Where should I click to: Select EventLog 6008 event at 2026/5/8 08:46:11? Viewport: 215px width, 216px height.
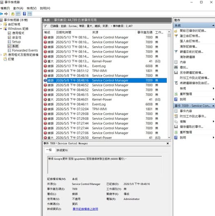pos(105,104)
